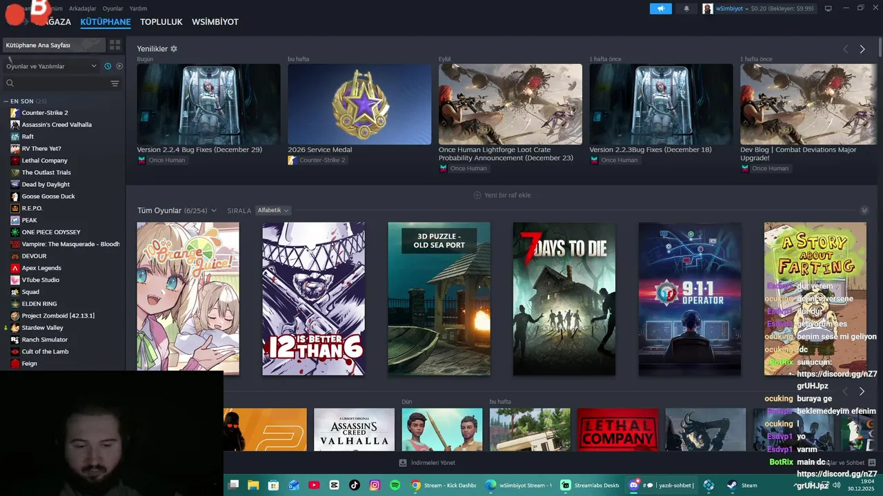Go to TOPLULUK tab

tap(161, 22)
